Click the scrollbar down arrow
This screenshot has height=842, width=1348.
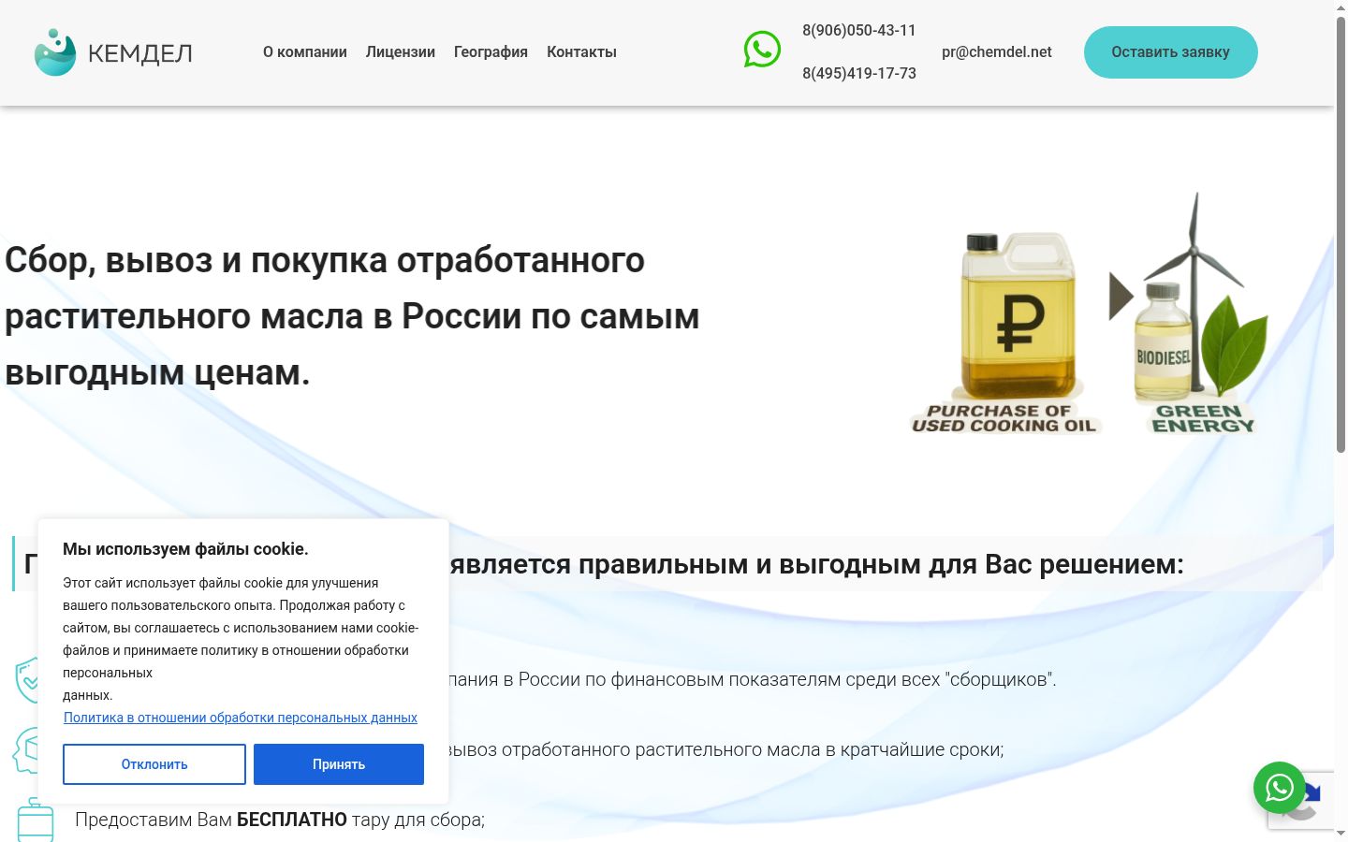(1341, 834)
